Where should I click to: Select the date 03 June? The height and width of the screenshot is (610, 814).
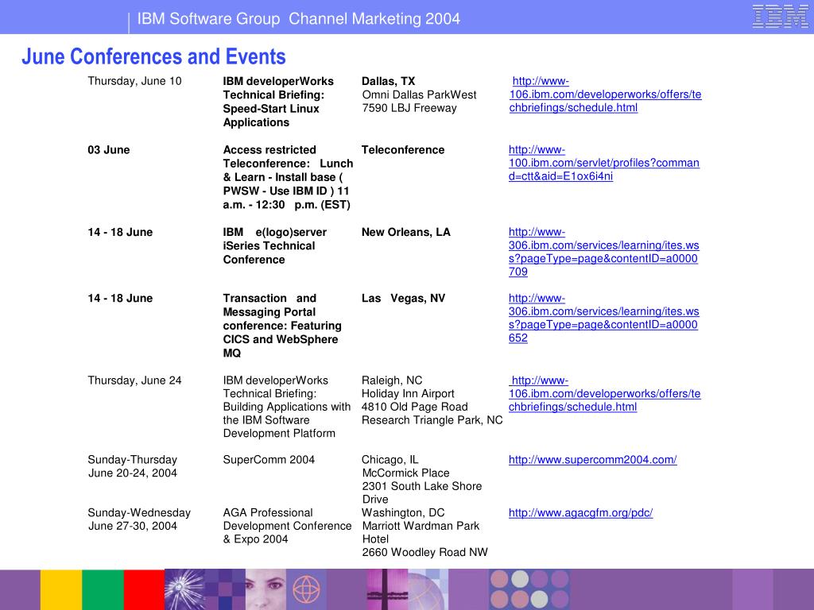[108, 150]
